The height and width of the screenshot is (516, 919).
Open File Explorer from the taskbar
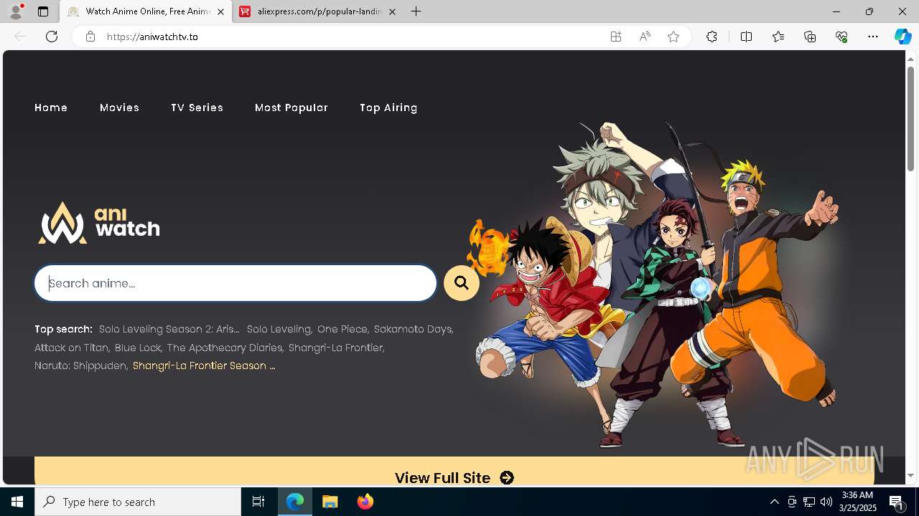point(330,502)
